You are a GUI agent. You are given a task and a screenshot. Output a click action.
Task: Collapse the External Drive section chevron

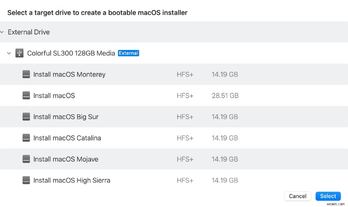point(2,32)
